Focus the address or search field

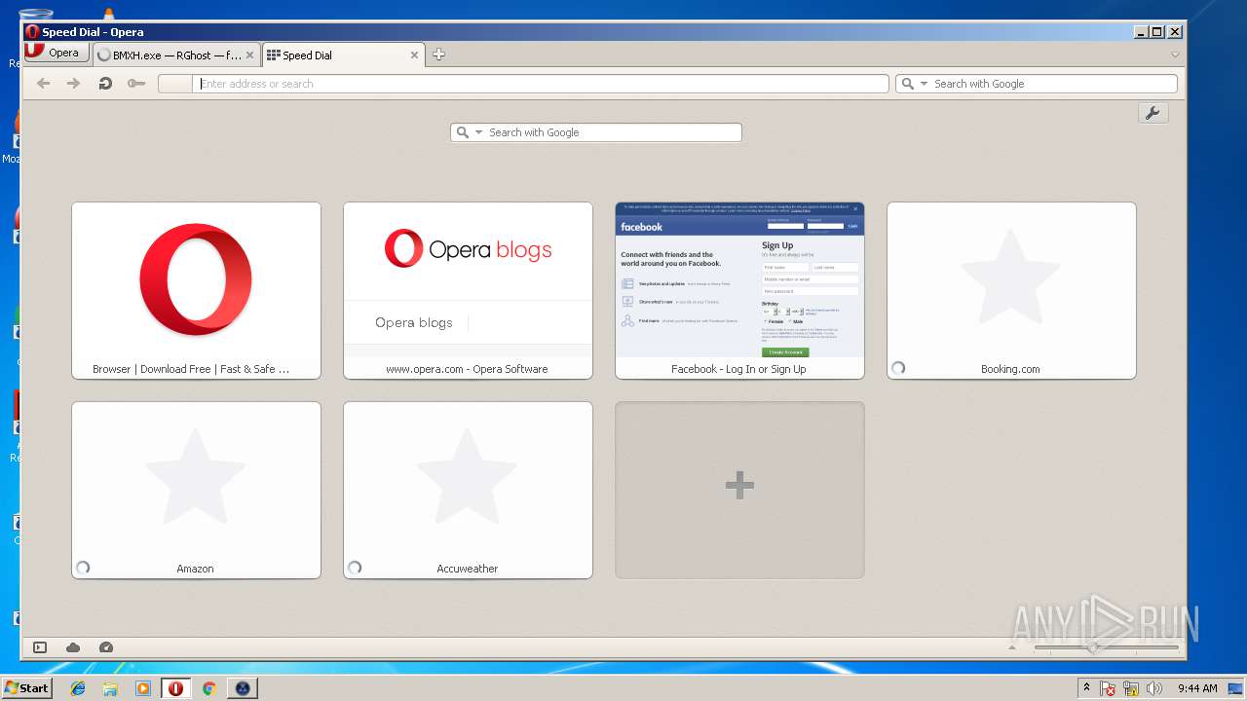point(541,84)
